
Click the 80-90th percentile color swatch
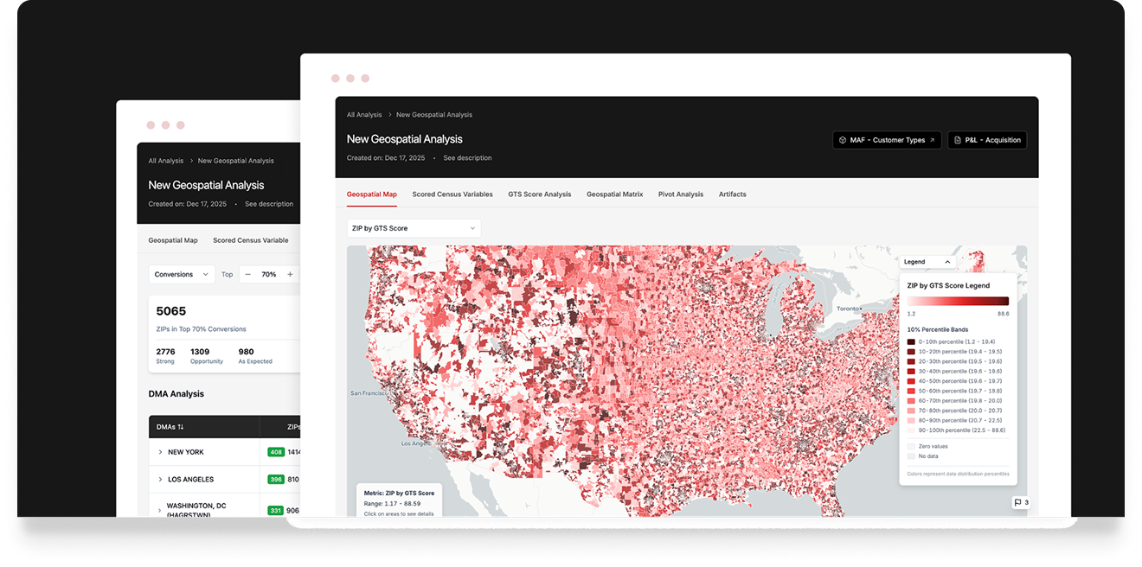(x=911, y=420)
